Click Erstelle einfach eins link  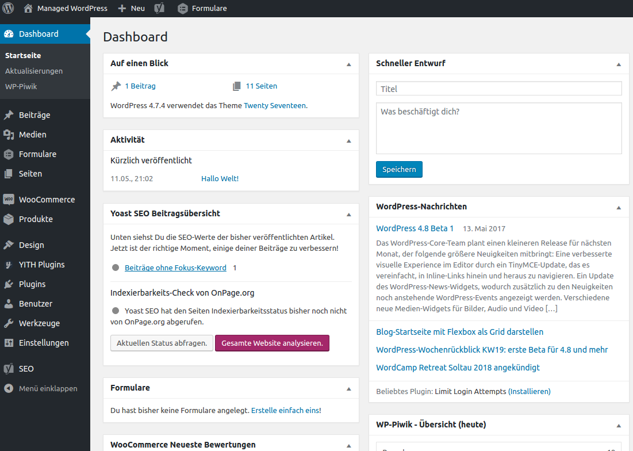click(x=285, y=411)
